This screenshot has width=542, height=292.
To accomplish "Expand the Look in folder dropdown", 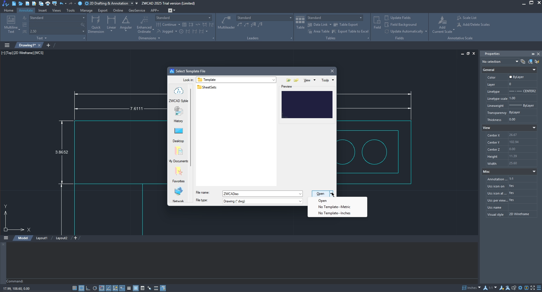I will (x=273, y=80).
